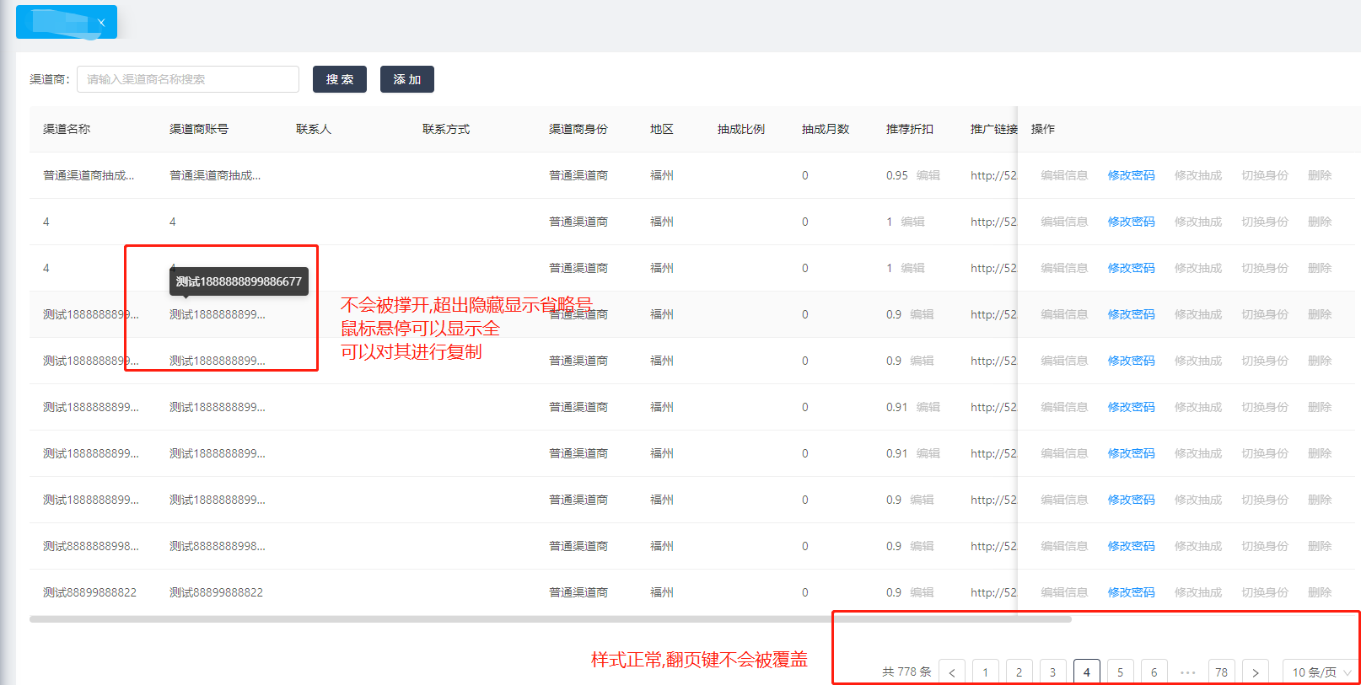1361x685 pixels.
Task: Go to page 1
Action: [986, 672]
